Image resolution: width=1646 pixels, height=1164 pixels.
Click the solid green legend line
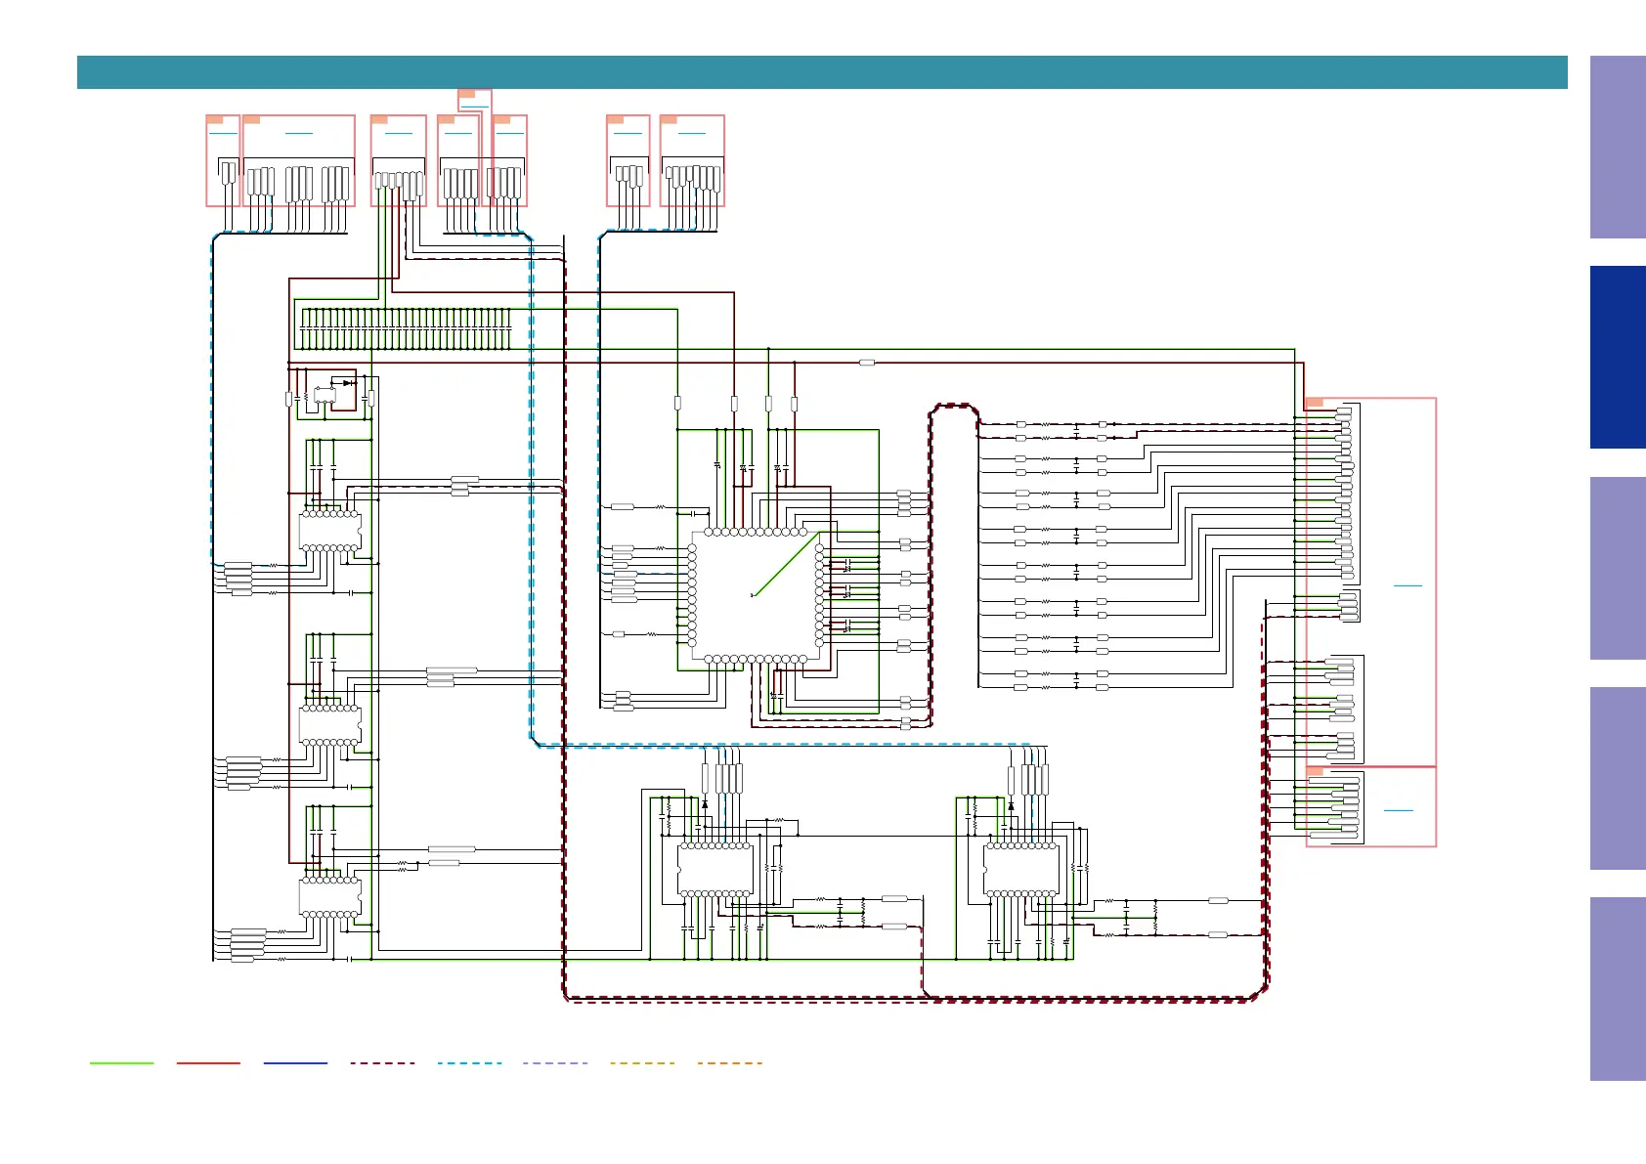121,1062
